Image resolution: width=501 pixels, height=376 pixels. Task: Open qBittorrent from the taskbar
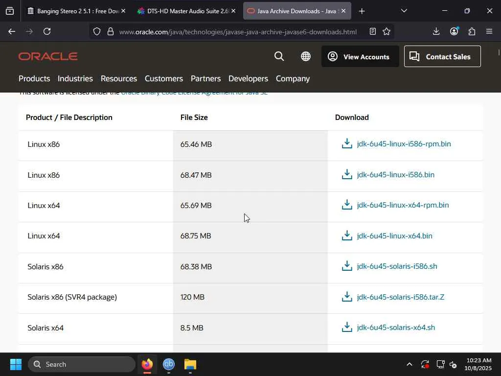tap(169, 364)
